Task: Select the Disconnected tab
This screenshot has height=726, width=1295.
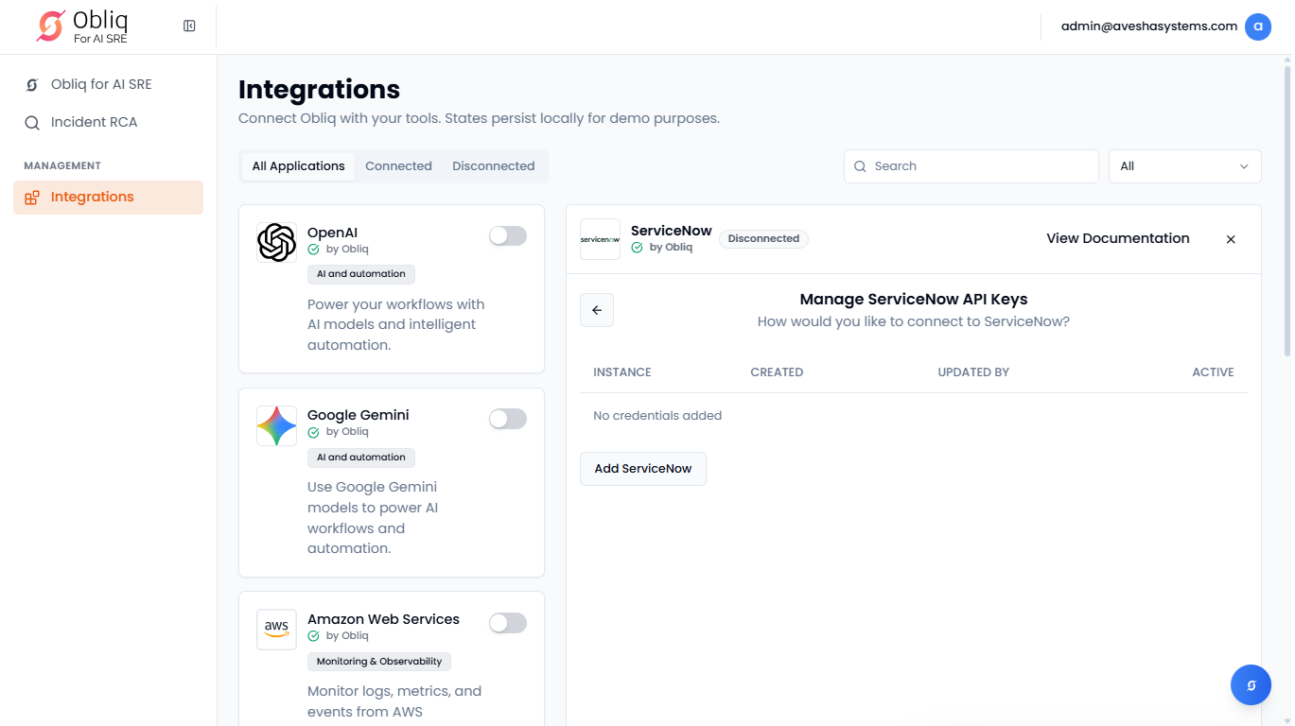Action: point(493,166)
